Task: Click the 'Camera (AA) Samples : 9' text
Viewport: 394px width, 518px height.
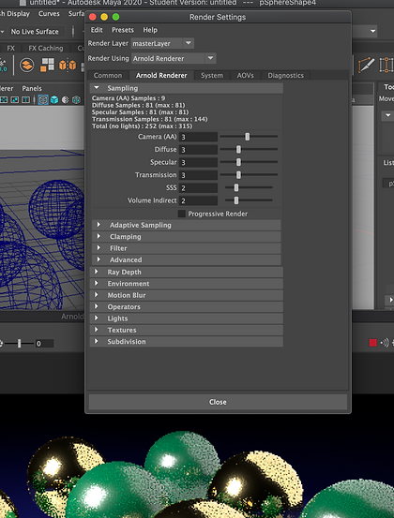Action: pyautogui.click(x=129, y=98)
